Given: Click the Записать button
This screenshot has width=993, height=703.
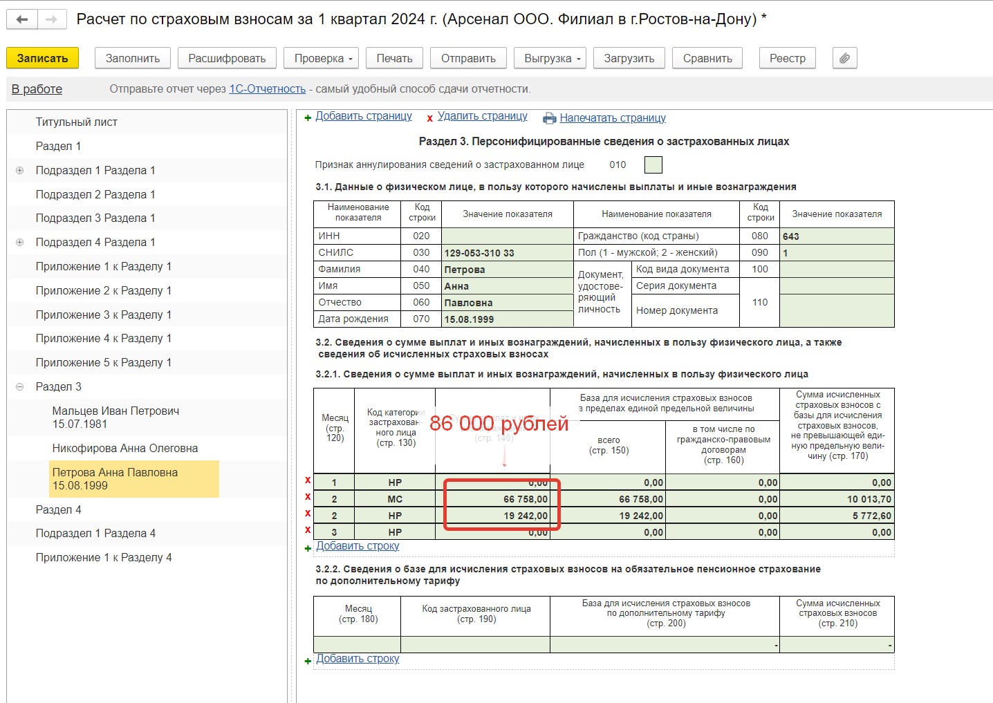Looking at the screenshot, I should pyautogui.click(x=42, y=58).
